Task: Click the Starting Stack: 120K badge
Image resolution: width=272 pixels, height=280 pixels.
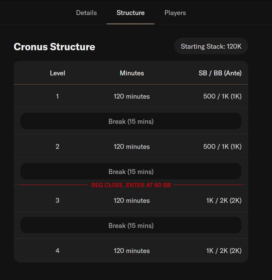Action: 211,46
